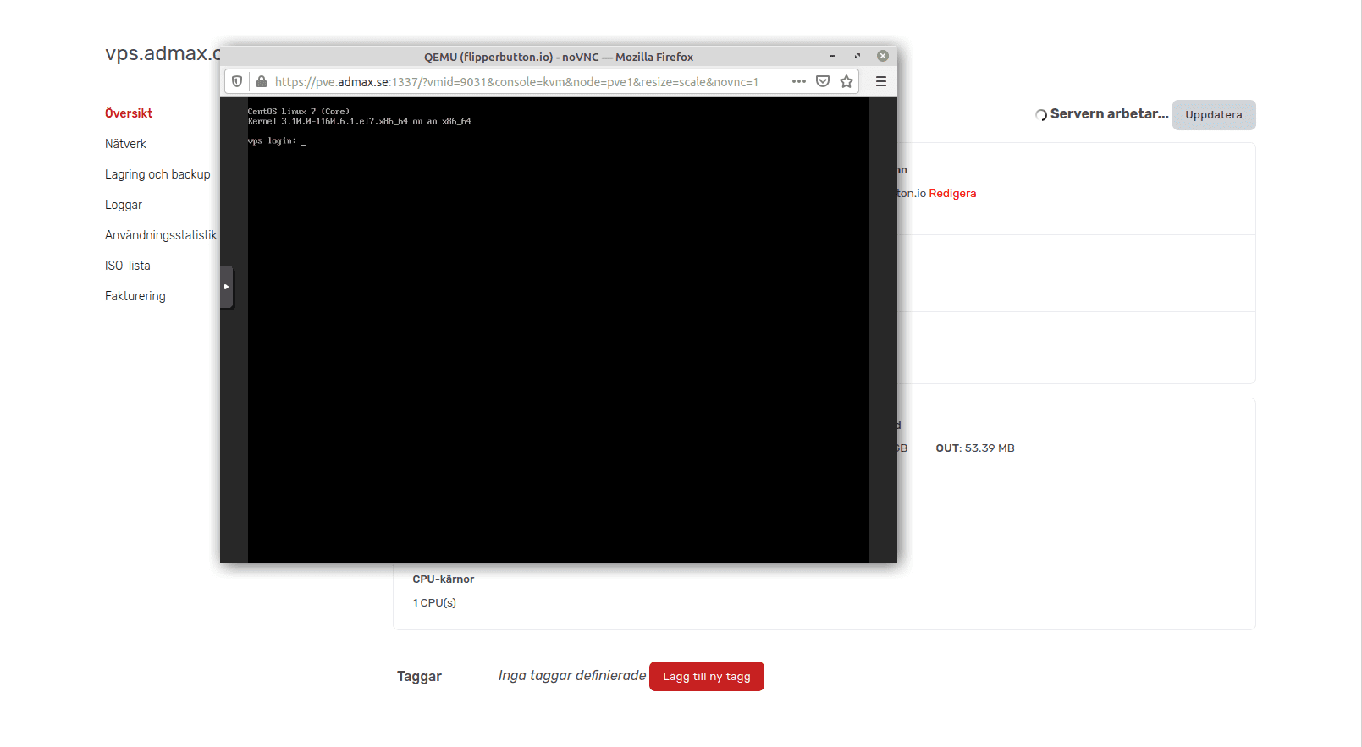Click the Redigera hostname link
Viewport: 1362px width, 747px height.
click(x=952, y=194)
